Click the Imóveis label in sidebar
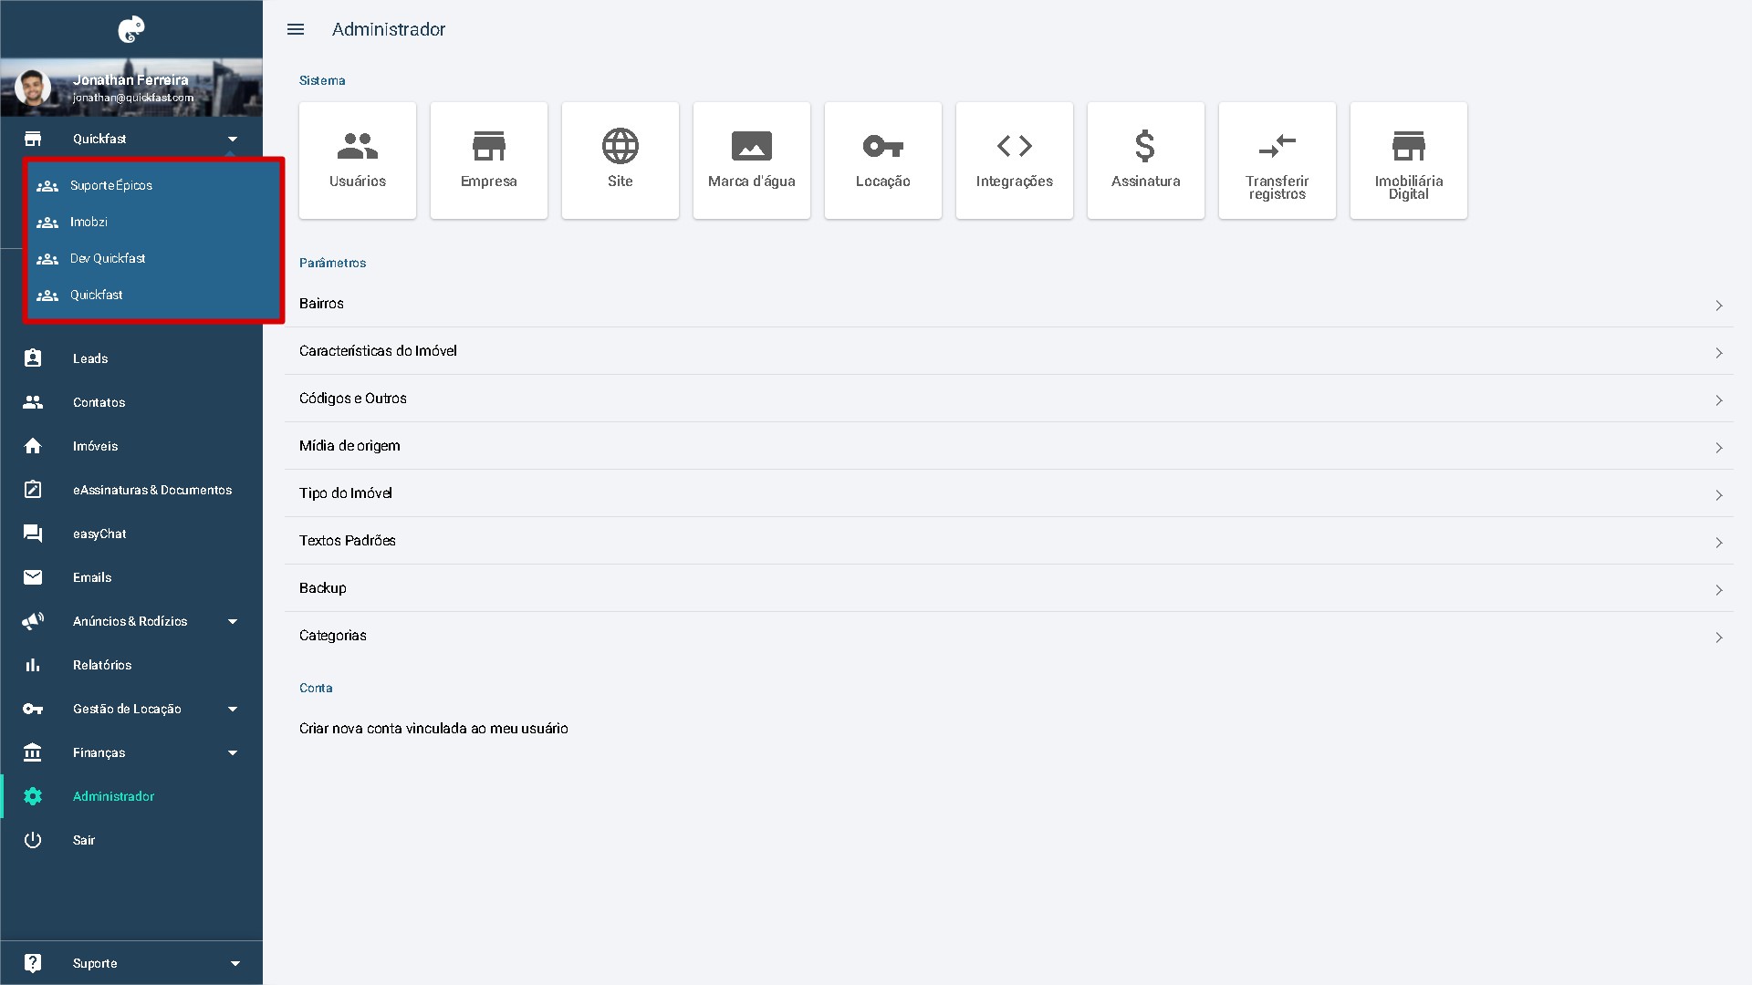This screenshot has height=985, width=1752. tap(96, 446)
